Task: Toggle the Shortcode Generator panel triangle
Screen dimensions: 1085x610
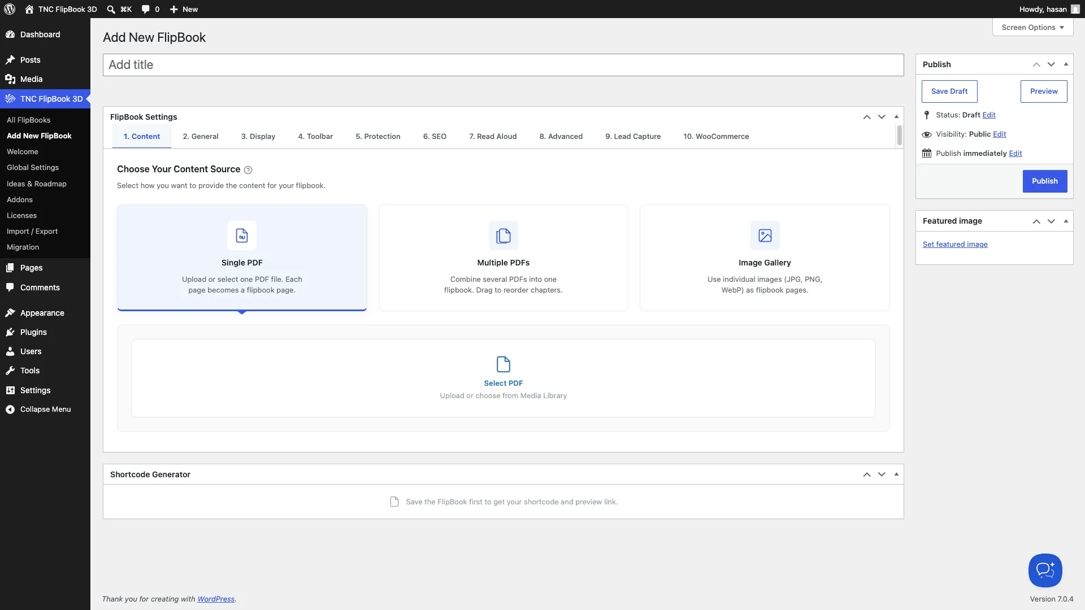Action: pyautogui.click(x=896, y=474)
